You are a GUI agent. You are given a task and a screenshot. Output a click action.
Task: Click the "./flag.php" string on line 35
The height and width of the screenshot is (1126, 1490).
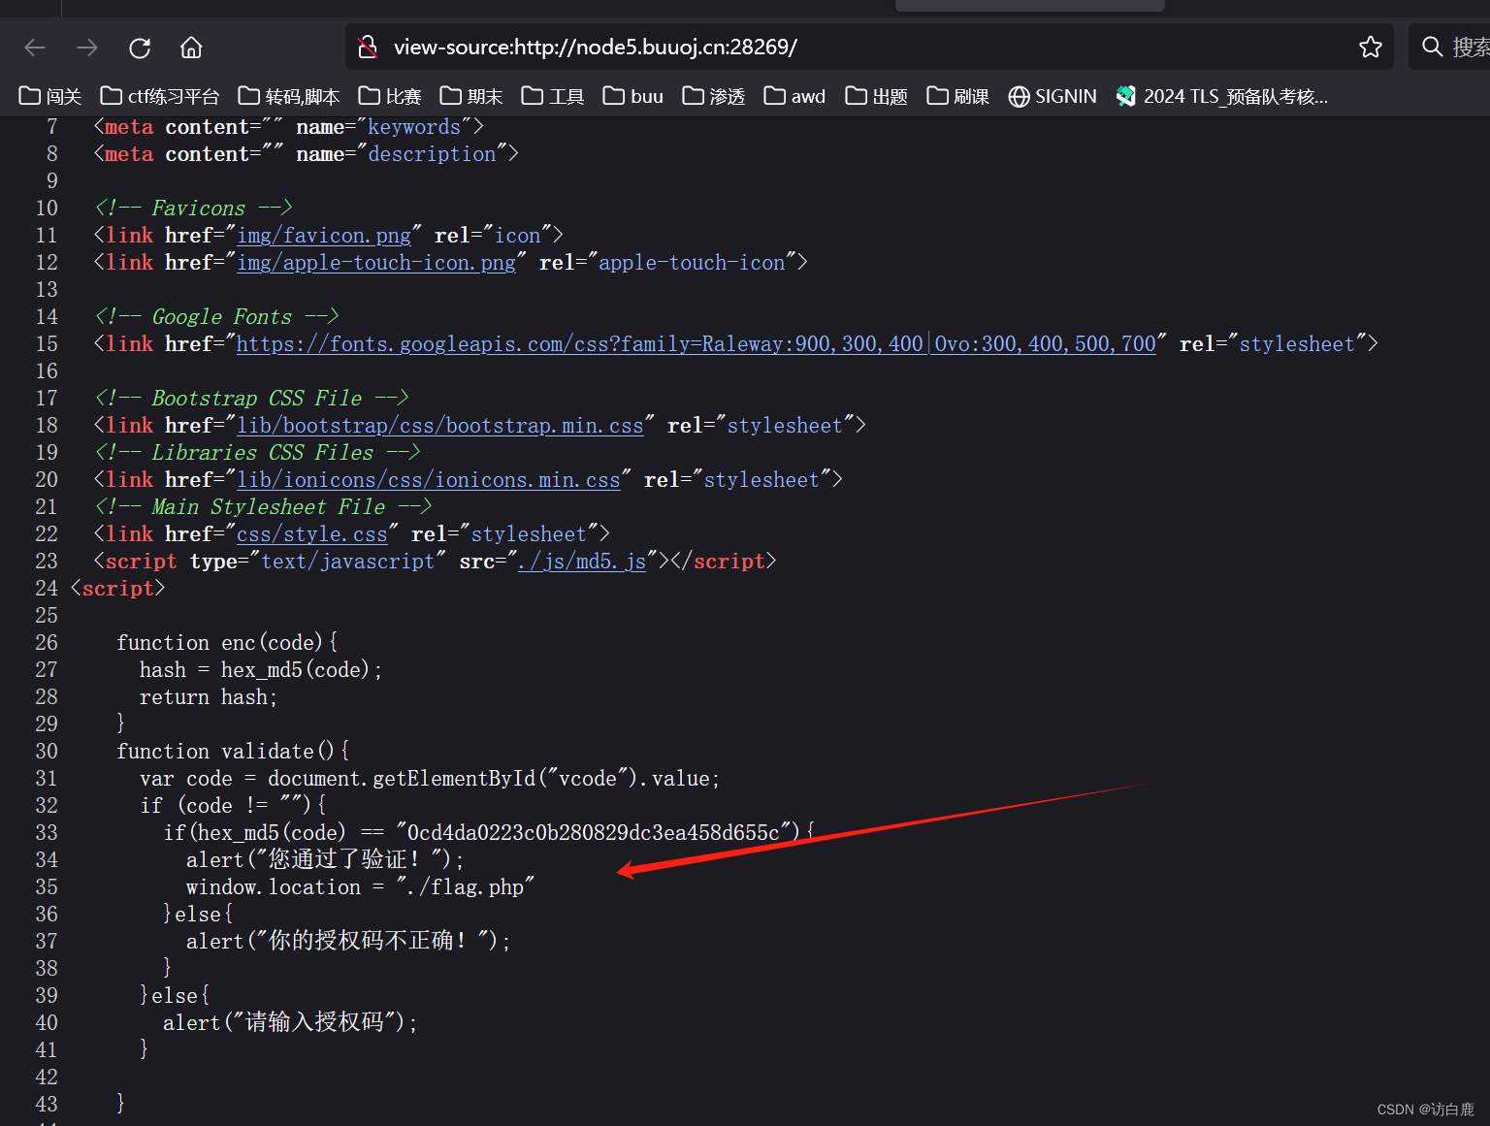466,887
